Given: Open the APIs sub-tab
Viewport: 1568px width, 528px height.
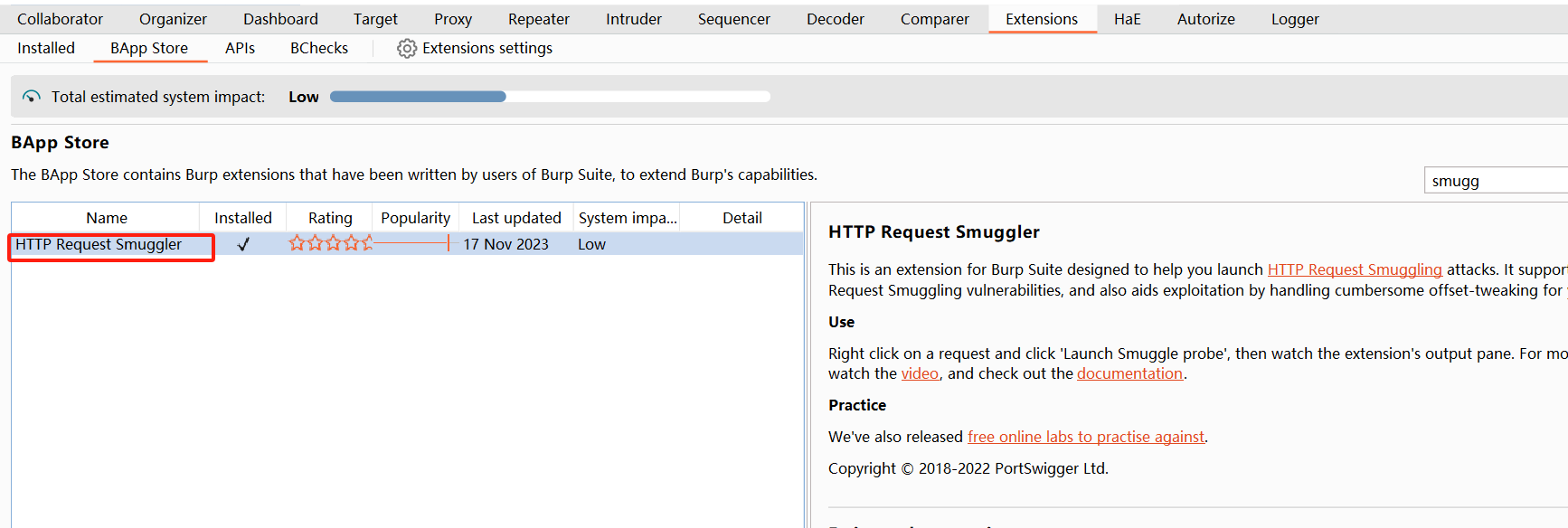Looking at the screenshot, I should pos(240,48).
